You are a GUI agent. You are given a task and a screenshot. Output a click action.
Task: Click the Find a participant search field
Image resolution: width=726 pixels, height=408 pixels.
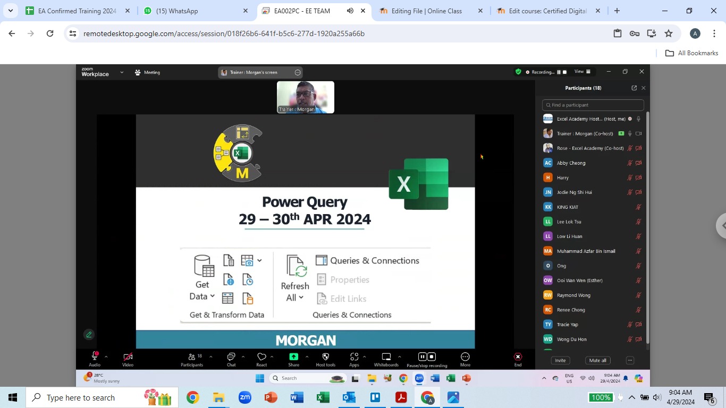(593, 105)
